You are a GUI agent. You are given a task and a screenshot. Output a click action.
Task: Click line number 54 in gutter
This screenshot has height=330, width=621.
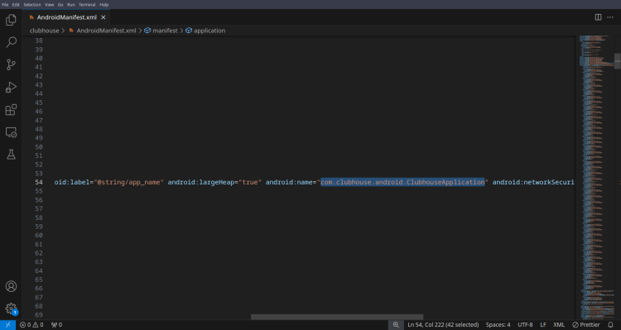coord(39,182)
